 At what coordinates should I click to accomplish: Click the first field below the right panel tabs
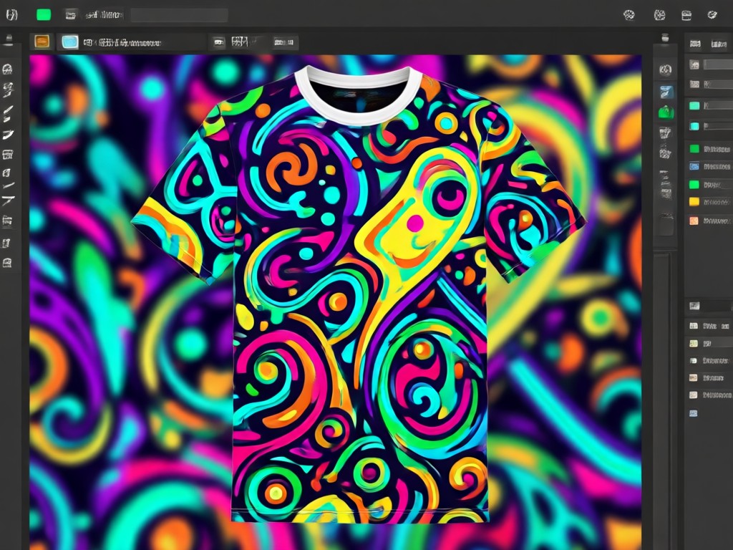click(x=718, y=64)
